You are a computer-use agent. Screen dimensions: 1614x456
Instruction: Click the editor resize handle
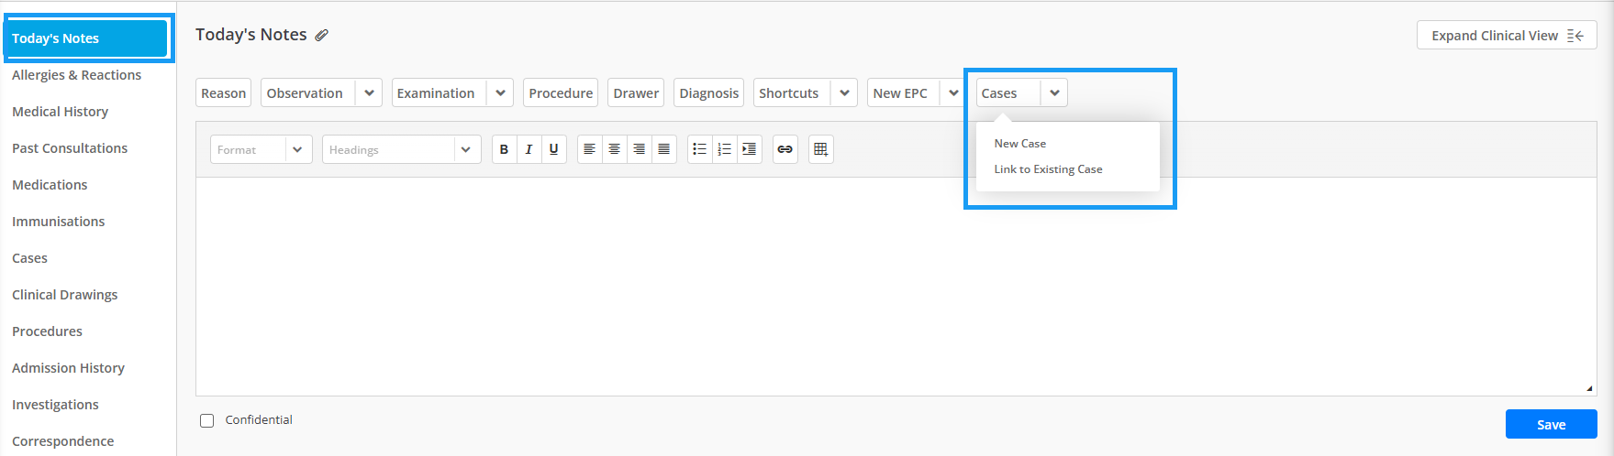pyautogui.click(x=1589, y=388)
